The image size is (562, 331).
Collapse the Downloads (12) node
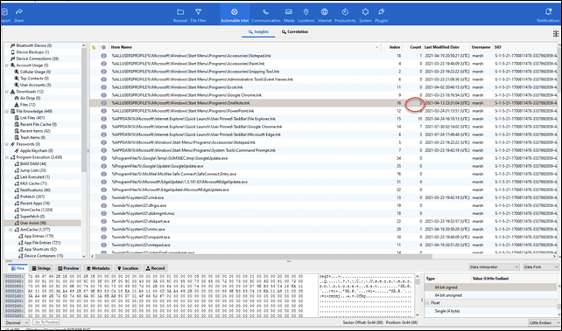coord(7,92)
